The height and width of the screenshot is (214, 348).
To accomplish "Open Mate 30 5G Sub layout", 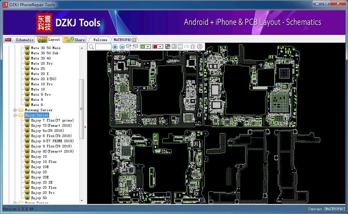I will click(x=45, y=53).
